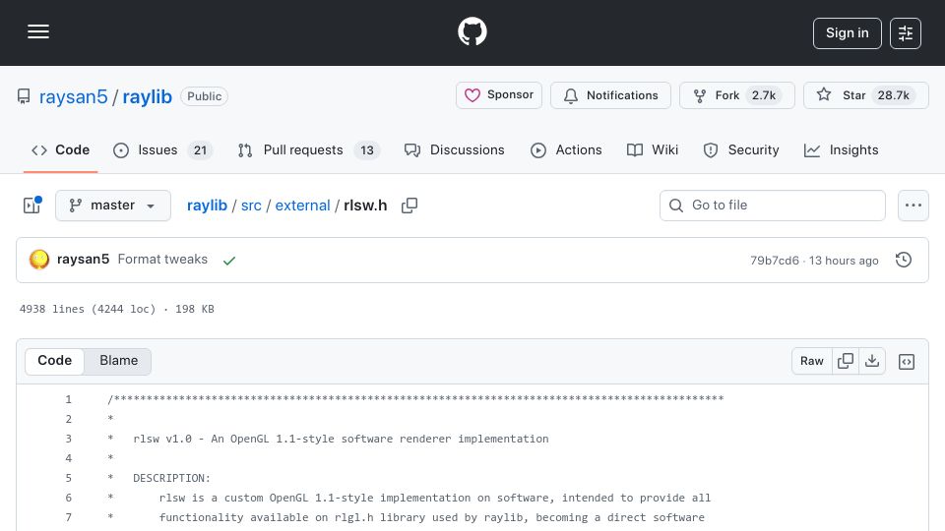The height and width of the screenshot is (531, 945).
Task: Switch to the Code tab
Action: pos(60,149)
